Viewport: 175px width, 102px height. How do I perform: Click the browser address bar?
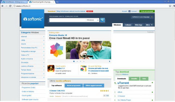point(90,6)
